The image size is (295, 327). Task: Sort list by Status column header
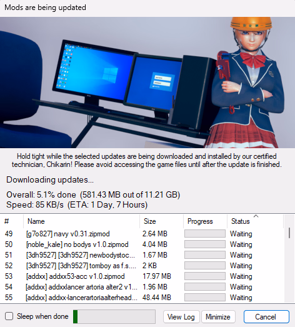(x=255, y=221)
